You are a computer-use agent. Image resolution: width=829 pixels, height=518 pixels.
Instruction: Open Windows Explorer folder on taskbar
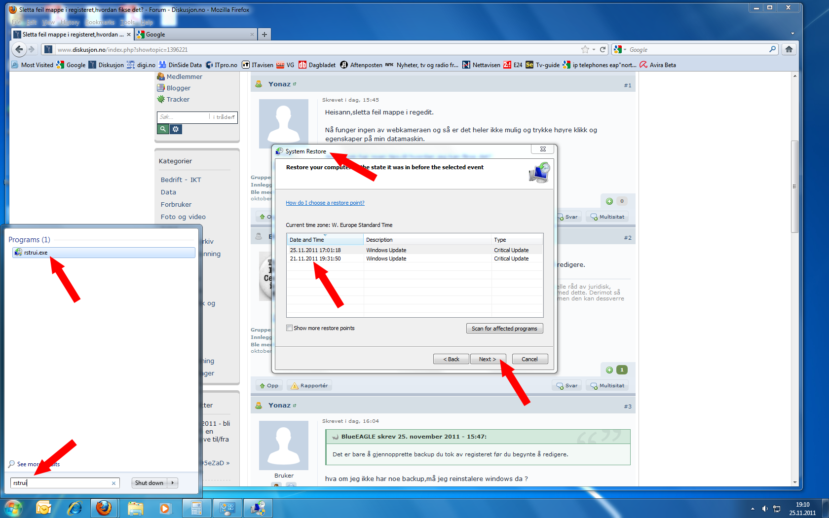(x=135, y=508)
